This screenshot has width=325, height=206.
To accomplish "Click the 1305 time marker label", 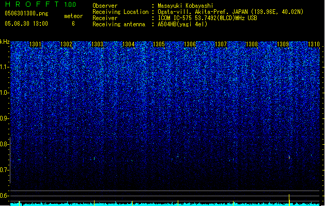I will pos(159,44).
